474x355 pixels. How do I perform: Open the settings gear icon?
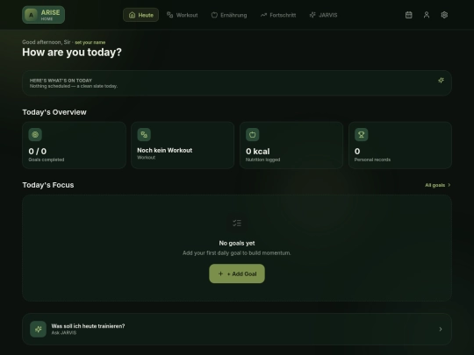point(444,15)
